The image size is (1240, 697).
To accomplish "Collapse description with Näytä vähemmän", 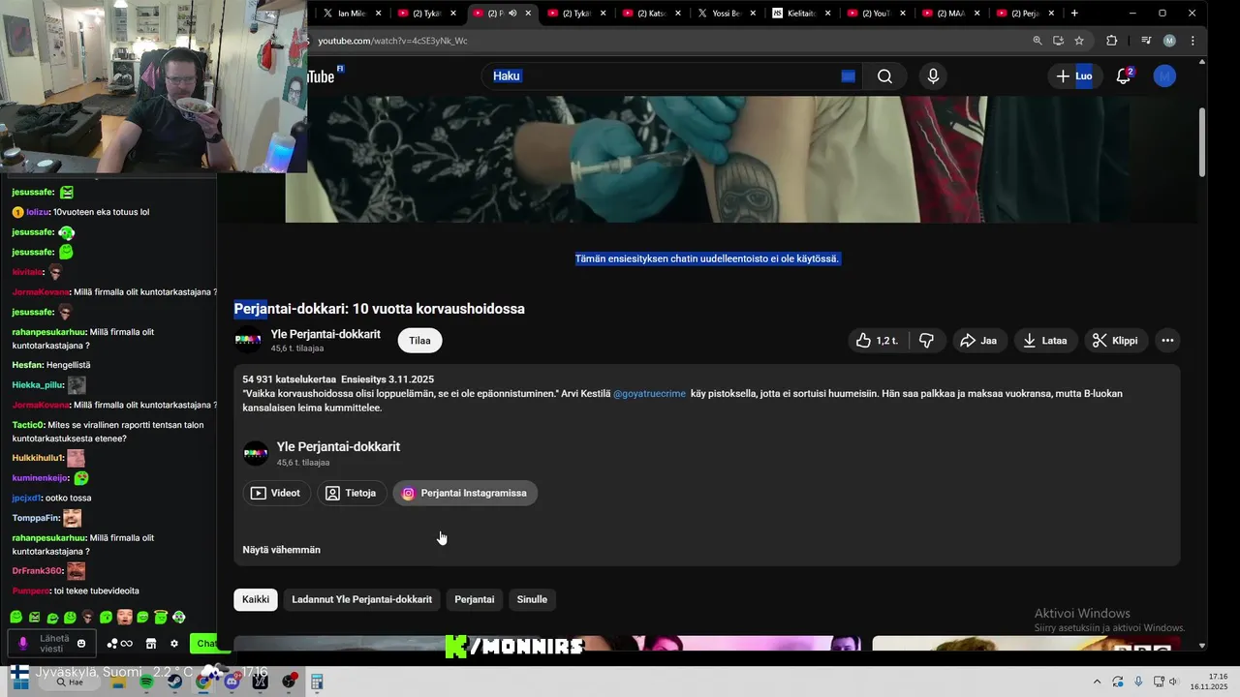I will 281,550.
